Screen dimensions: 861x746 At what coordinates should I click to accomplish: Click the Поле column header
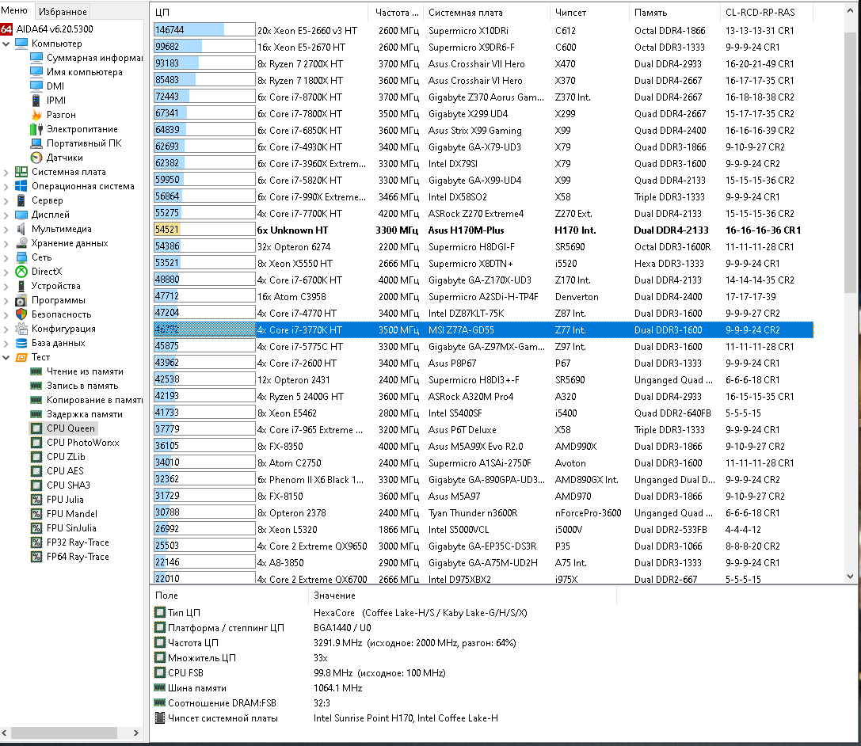click(x=230, y=595)
